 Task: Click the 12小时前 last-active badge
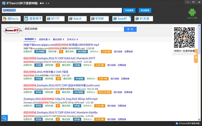79,92
